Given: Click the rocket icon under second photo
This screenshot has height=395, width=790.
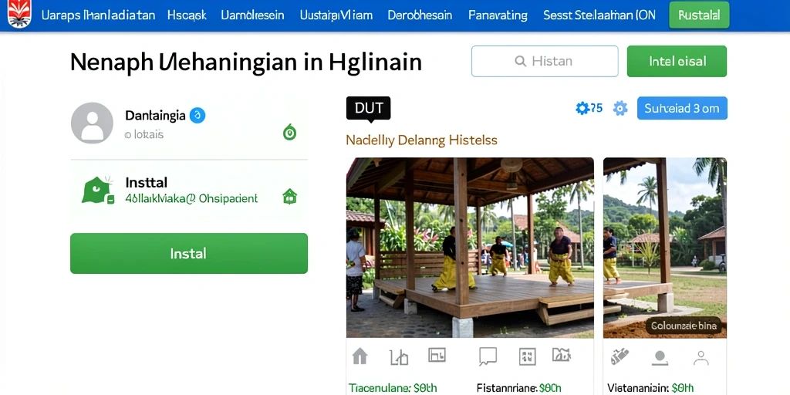Looking at the screenshot, I should click(x=620, y=356).
